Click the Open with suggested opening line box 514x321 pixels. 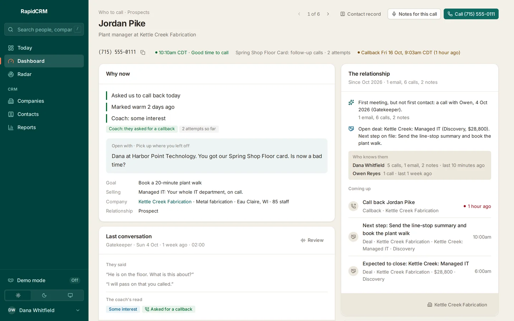pos(217,156)
